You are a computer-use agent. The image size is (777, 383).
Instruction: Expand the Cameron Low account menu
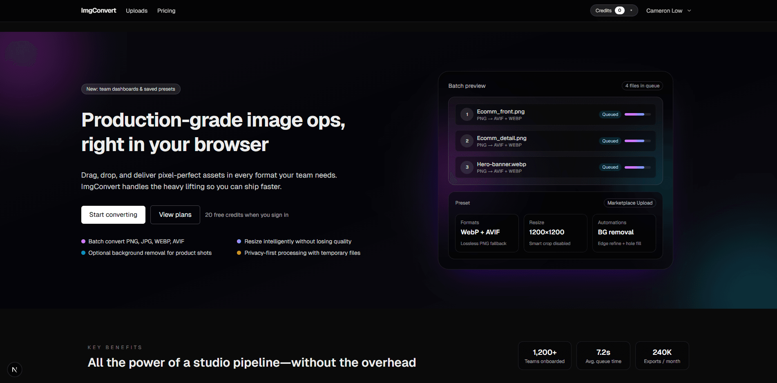pyautogui.click(x=669, y=10)
